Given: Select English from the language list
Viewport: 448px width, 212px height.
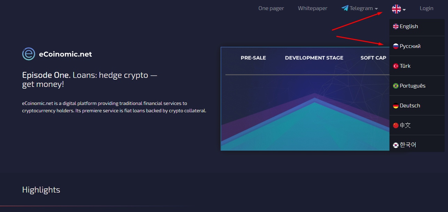Looking at the screenshot, I should pos(409,26).
